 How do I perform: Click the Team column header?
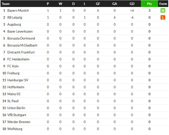(6, 4)
